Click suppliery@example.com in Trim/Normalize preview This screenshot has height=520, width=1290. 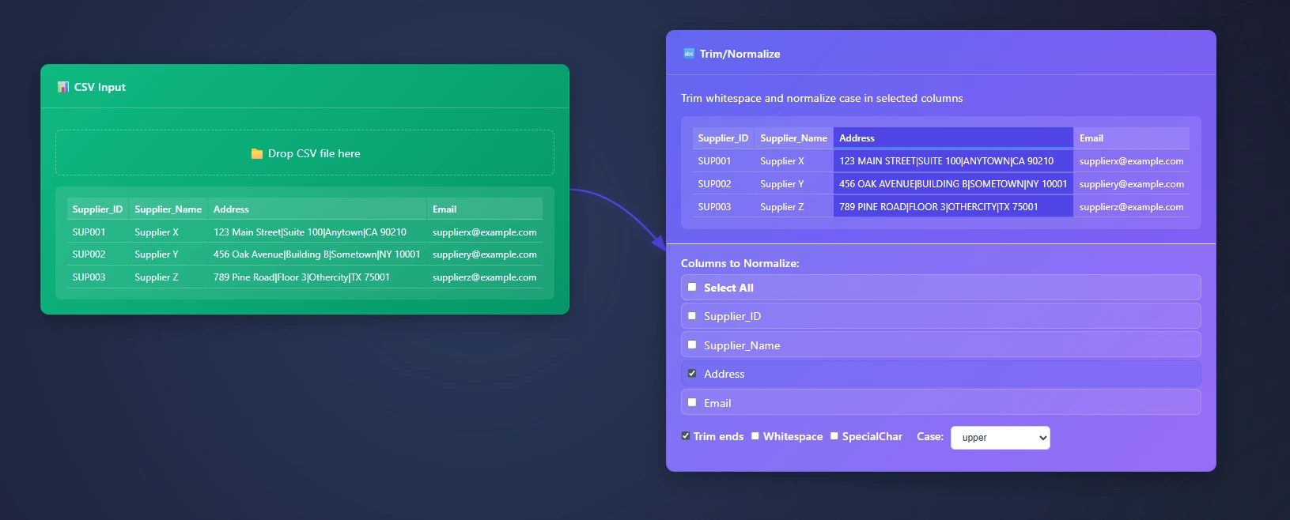[1131, 184]
